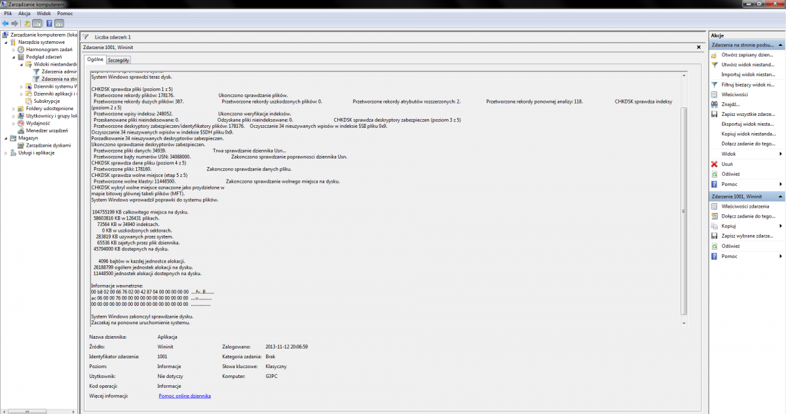Click the 'Liczba zdarzeń: 1' text
786x414 pixels.
(x=113, y=37)
